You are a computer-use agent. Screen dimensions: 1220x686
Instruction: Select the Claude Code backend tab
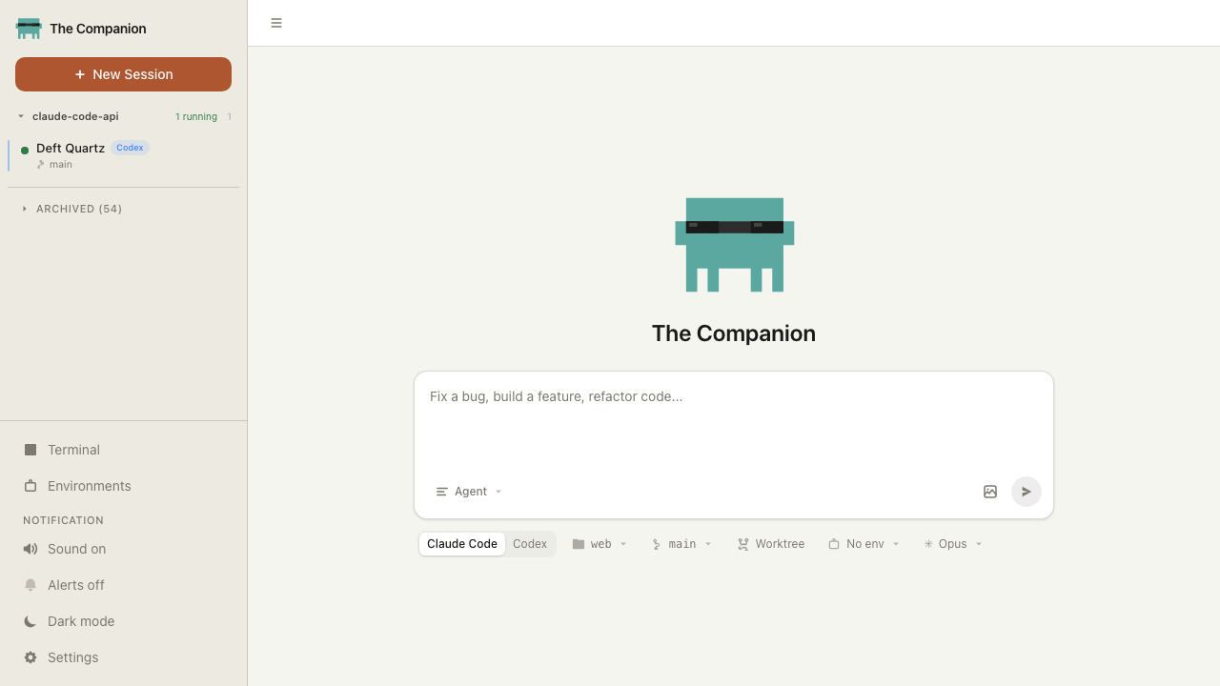click(462, 544)
